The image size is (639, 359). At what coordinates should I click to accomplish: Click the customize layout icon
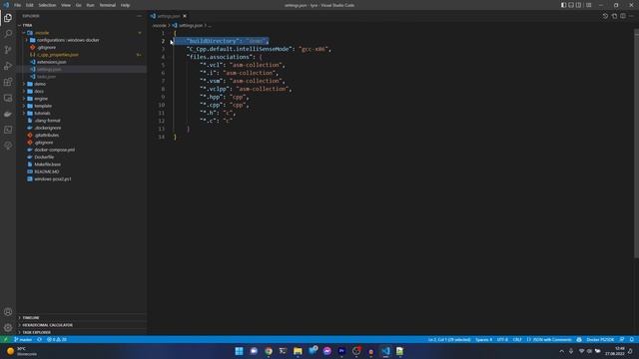[588, 5]
